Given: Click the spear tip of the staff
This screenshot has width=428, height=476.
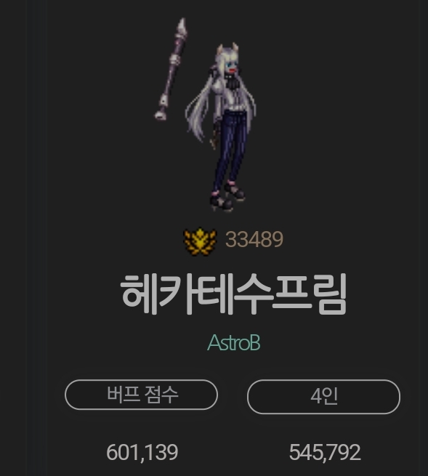Looking at the screenshot, I should click(x=182, y=28).
